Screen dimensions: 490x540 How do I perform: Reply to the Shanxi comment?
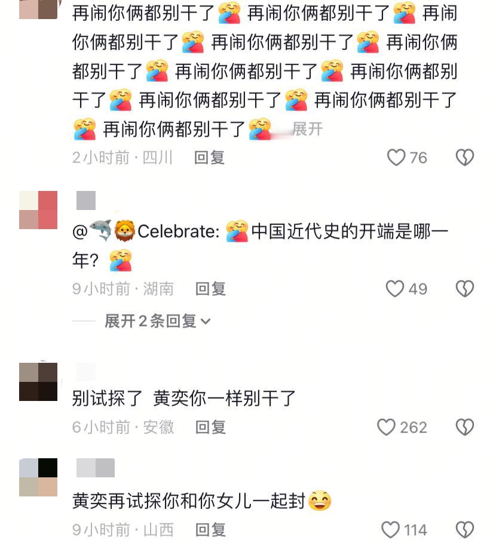[x=210, y=530]
